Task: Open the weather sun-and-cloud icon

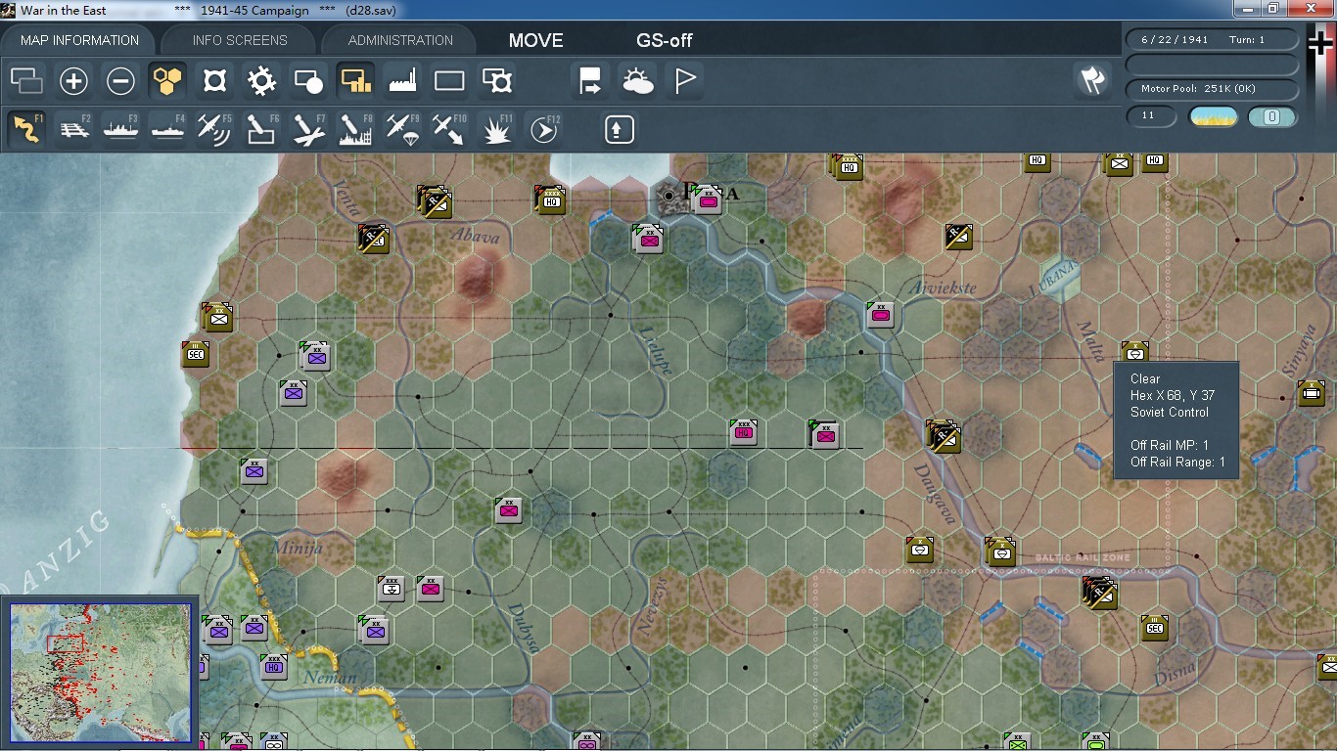Action: pos(637,81)
